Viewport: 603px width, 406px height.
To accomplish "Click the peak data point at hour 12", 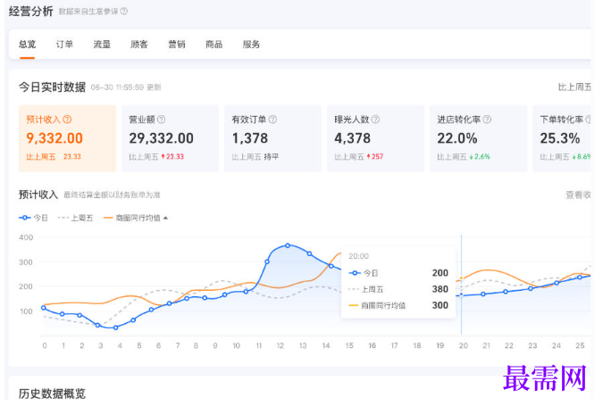I will coord(288,245).
